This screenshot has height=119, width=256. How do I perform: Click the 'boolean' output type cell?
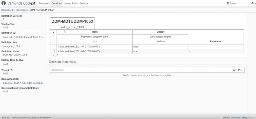click(160, 41)
